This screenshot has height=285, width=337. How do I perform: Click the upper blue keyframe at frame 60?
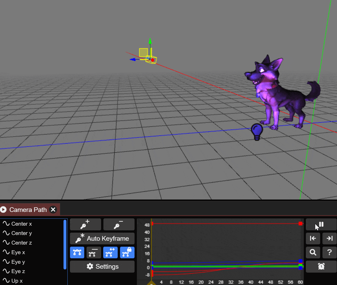click(300, 261)
